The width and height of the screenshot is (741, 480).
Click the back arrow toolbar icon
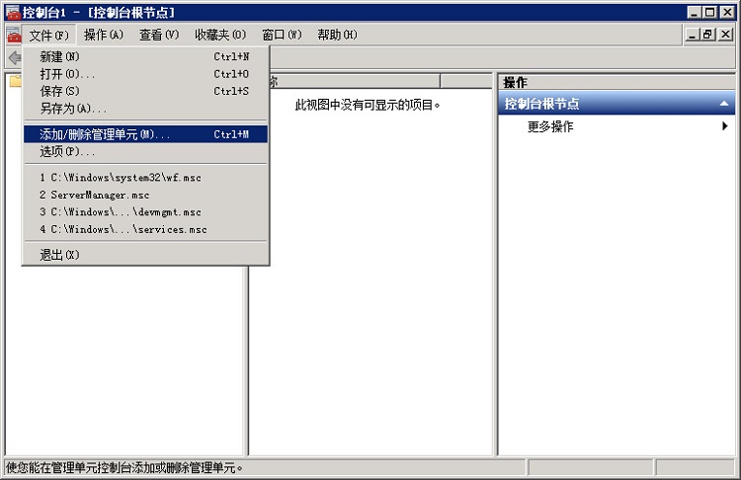pos(15,57)
